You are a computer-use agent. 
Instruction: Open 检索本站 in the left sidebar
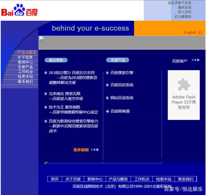point(25,77)
